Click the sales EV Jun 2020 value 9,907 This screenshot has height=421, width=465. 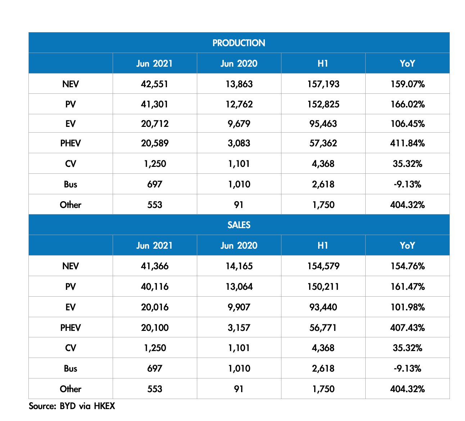tap(239, 307)
